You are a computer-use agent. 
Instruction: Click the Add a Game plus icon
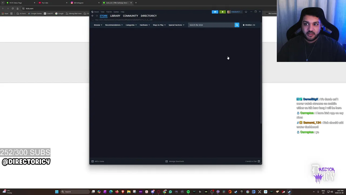92,161
